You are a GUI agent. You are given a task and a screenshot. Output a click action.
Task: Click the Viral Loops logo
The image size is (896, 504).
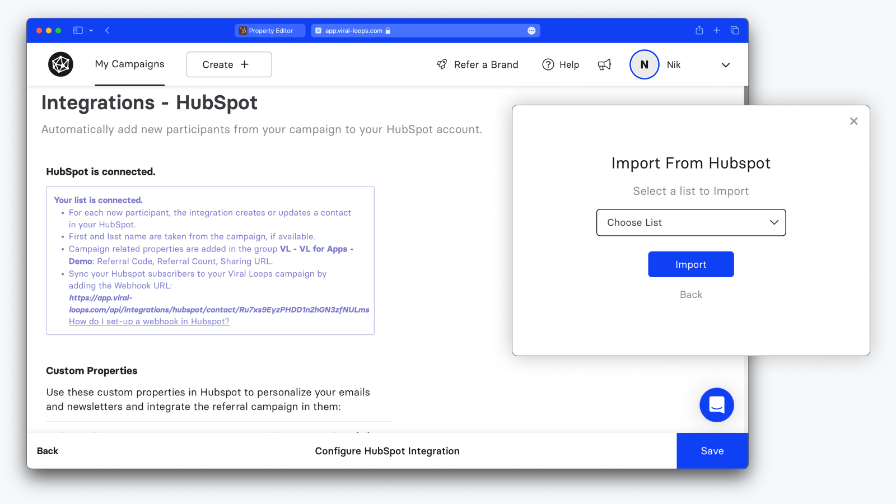coord(60,64)
